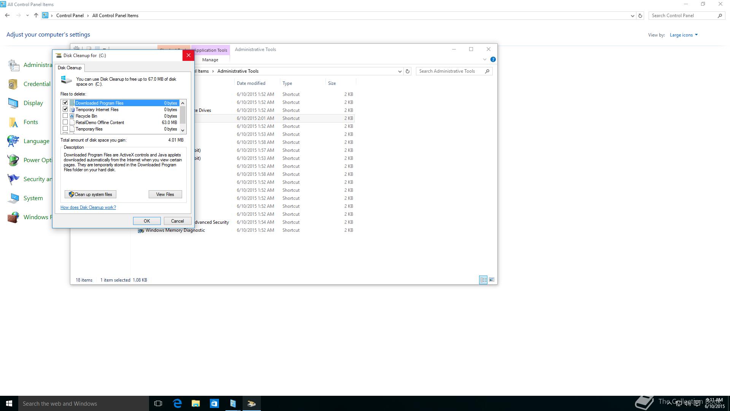Click the Application Tools contextual tab

coord(210,50)
